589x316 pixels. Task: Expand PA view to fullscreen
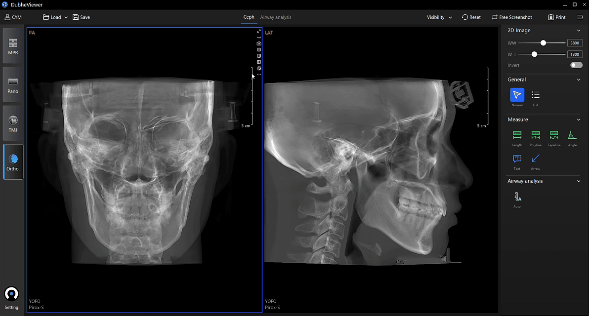click(259, 32)
